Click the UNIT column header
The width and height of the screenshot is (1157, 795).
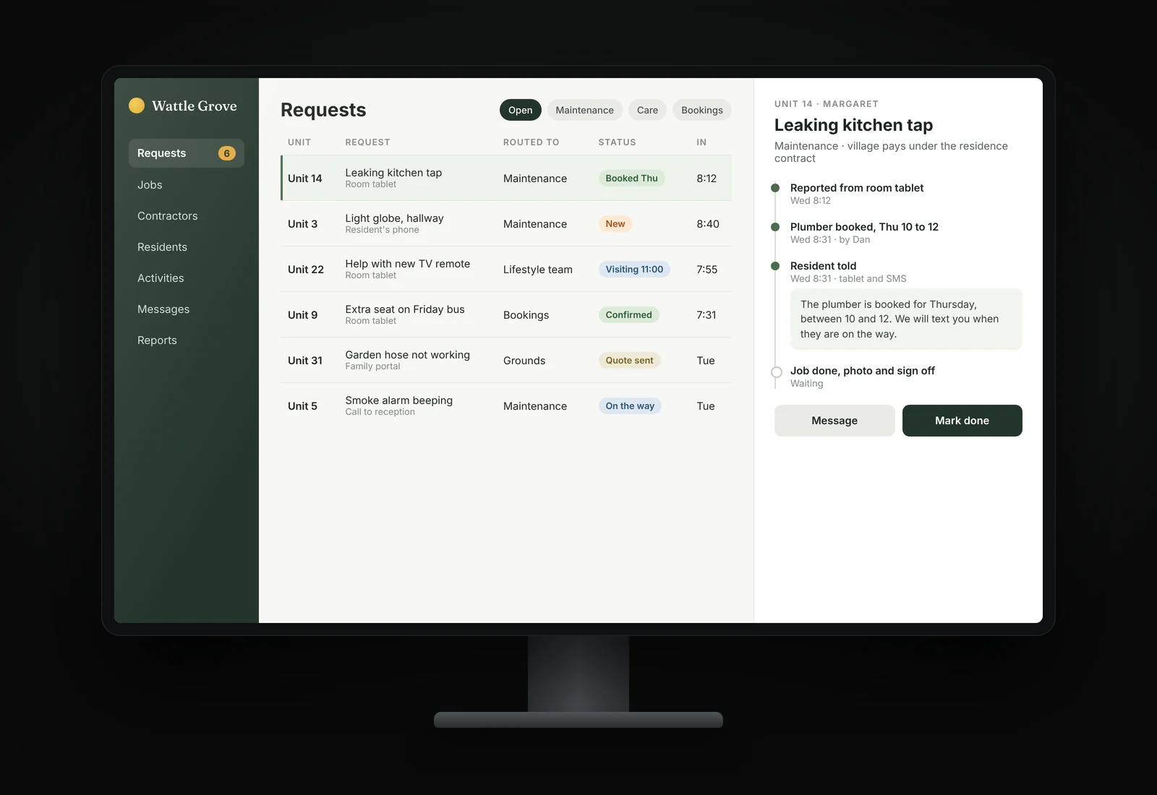(299, 142)
